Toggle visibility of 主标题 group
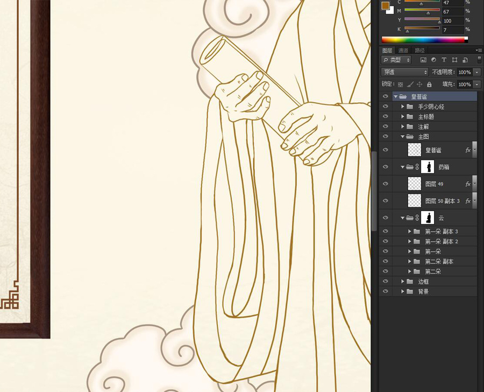 (385, 116)
